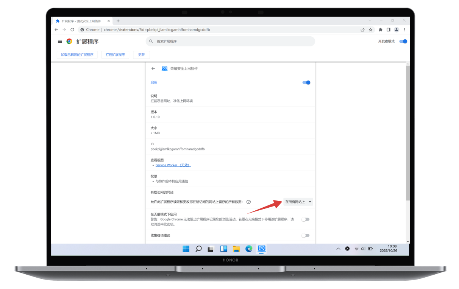Open the Extensions puzzle icon in toolbar
Viewport: 459px width, 289px height.
point(381,30)
